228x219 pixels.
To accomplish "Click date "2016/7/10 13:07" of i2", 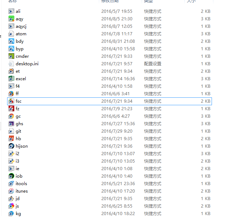I will click(x=118, y=154).
